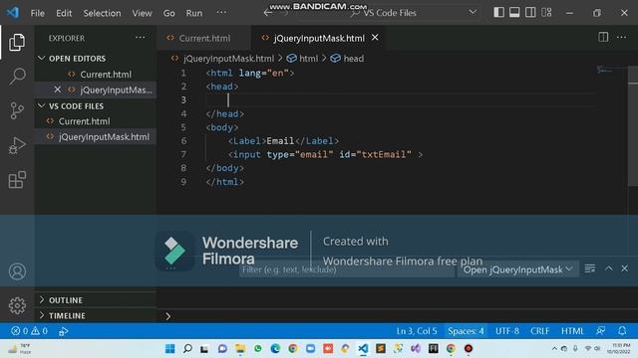Click the terminal prompt chevron
The width and height of the screenshot is (638, 358).
click(168, 316)
